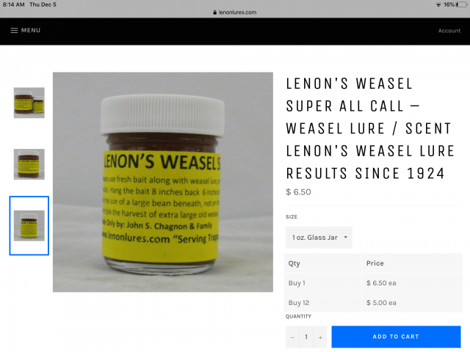Select the highlighted third jar thumbnail
This screenshot has height=352, width=470.
coord(29,226)
